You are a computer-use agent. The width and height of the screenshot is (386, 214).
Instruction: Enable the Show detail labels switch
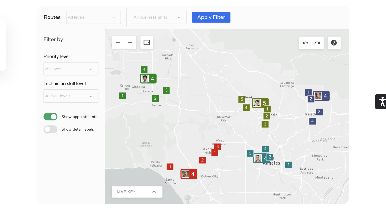[x=50, y=129]
